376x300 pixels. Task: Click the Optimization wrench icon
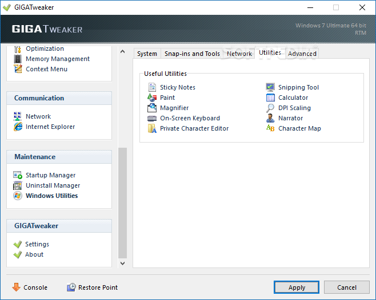(x=18, y=49)
